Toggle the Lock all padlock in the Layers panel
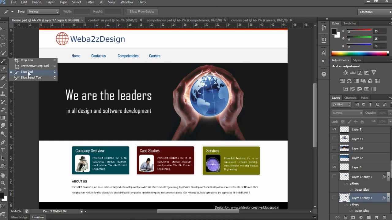Image resolution: width=392 pixels, height=220 pixels. (x=362, y=122)
